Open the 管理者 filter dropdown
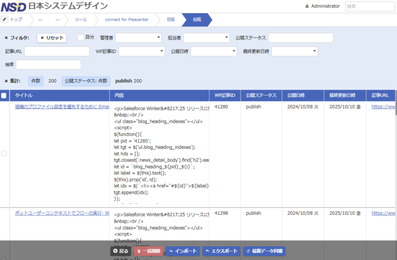This screenshot has height=260, width=397. pos(138,38)
